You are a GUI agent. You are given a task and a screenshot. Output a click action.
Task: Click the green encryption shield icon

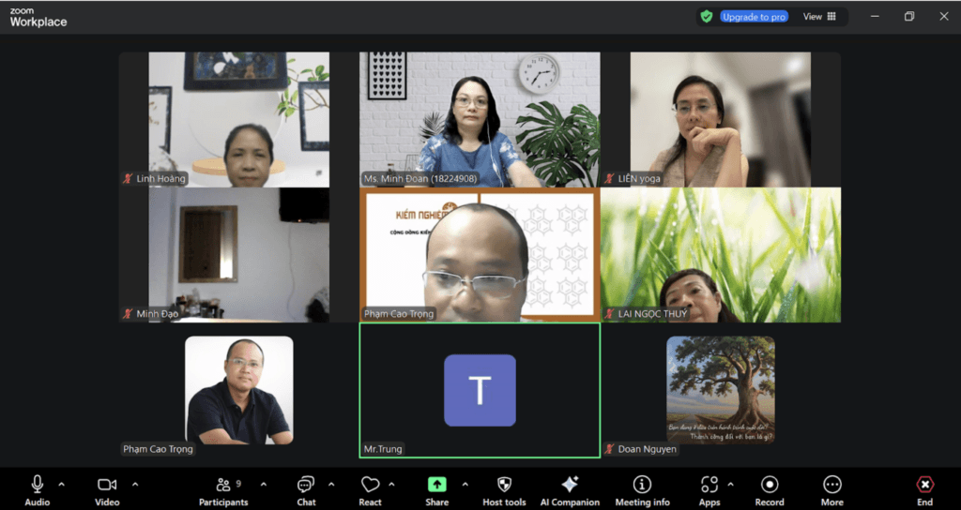point(706,17)
